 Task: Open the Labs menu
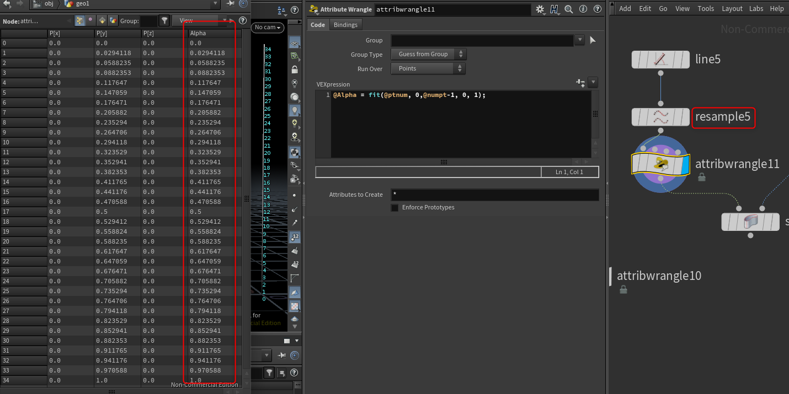click(756, 8)
